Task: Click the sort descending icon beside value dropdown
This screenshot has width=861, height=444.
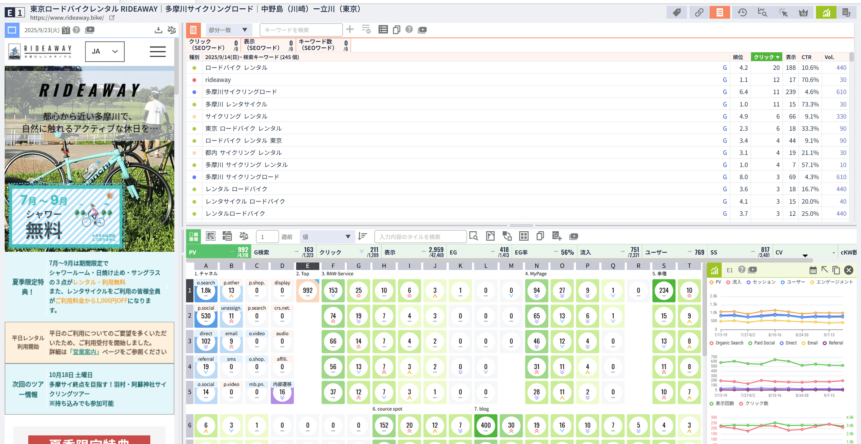Action: [x=362, y=236]
